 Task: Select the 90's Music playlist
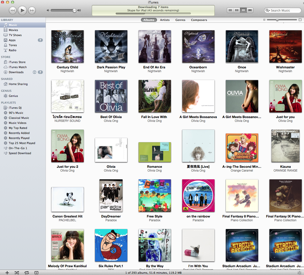click(x=23, y=113)
